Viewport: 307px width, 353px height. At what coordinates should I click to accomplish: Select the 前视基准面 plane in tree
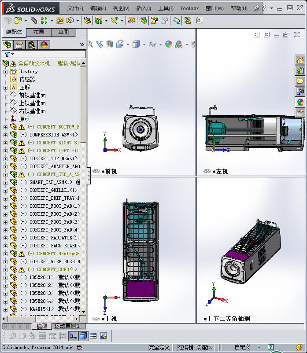click(33, 95)
